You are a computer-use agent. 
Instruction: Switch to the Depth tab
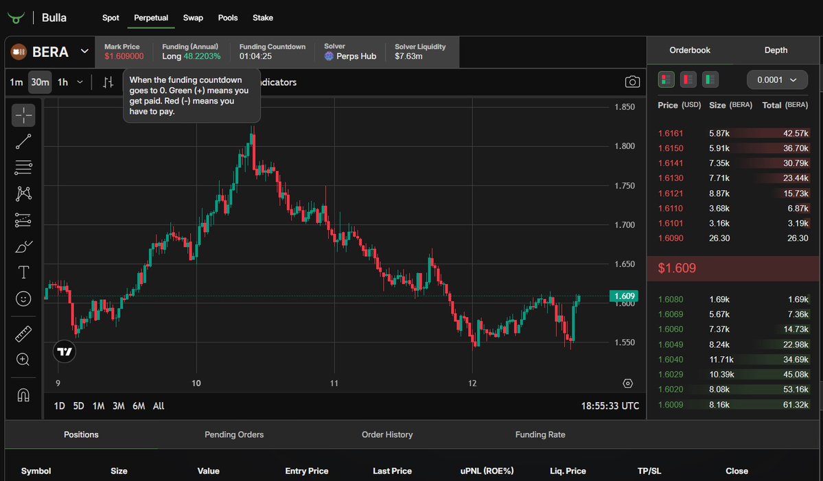click(x=776, y=50)
